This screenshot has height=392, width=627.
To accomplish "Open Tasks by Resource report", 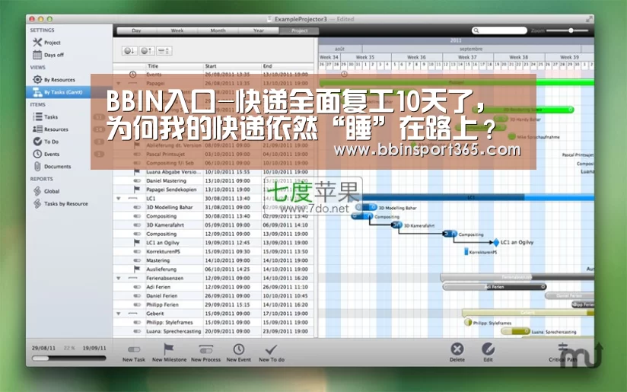I will (x=60, y=203).
